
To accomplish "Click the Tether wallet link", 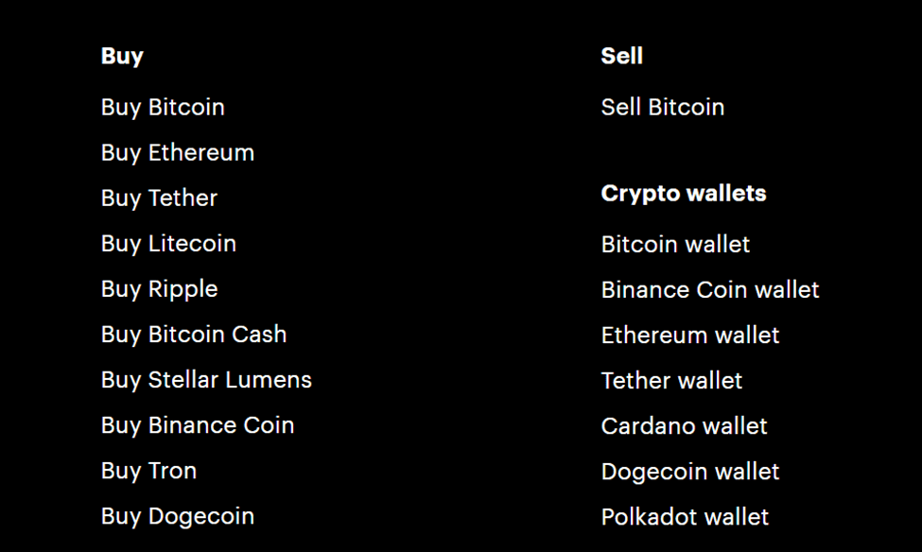I will click(671, 380).
